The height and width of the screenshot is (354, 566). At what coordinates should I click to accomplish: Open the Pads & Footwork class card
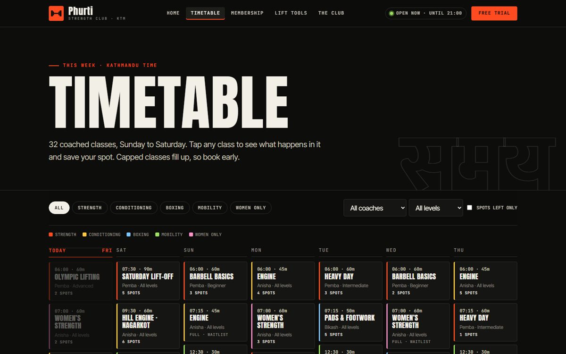pyautogui.click(x=350, y=322)
